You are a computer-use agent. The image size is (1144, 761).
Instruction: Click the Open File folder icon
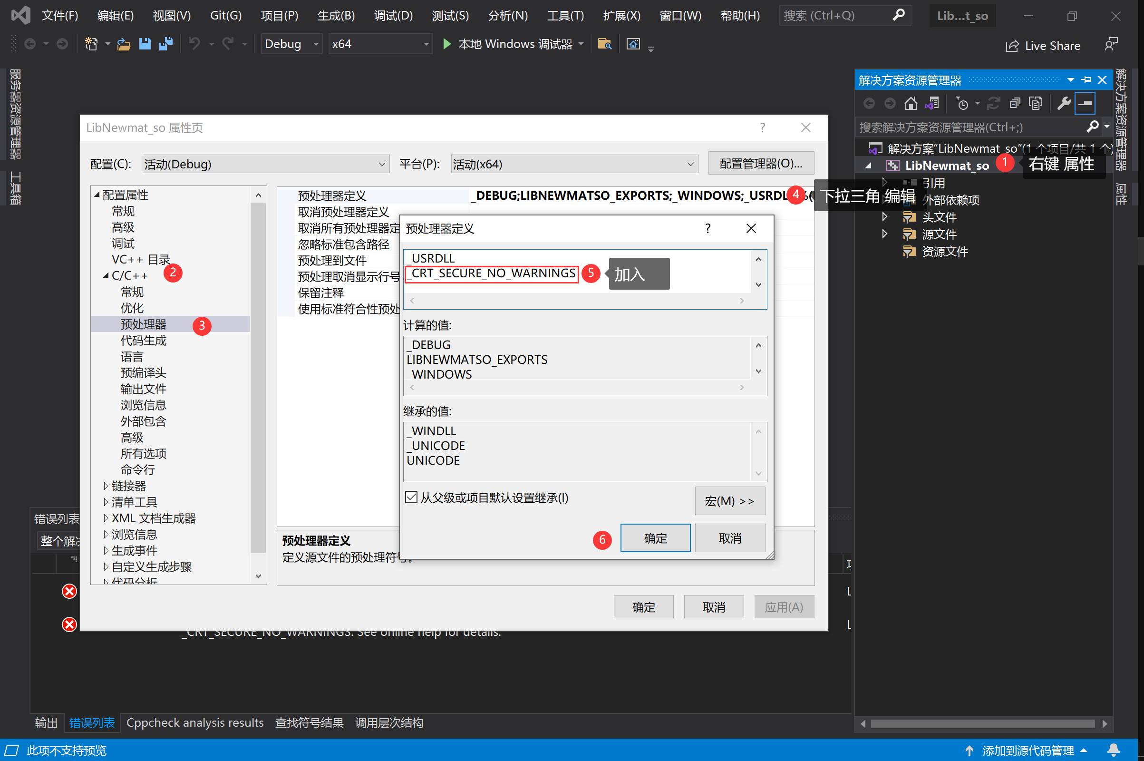point(124,44)
